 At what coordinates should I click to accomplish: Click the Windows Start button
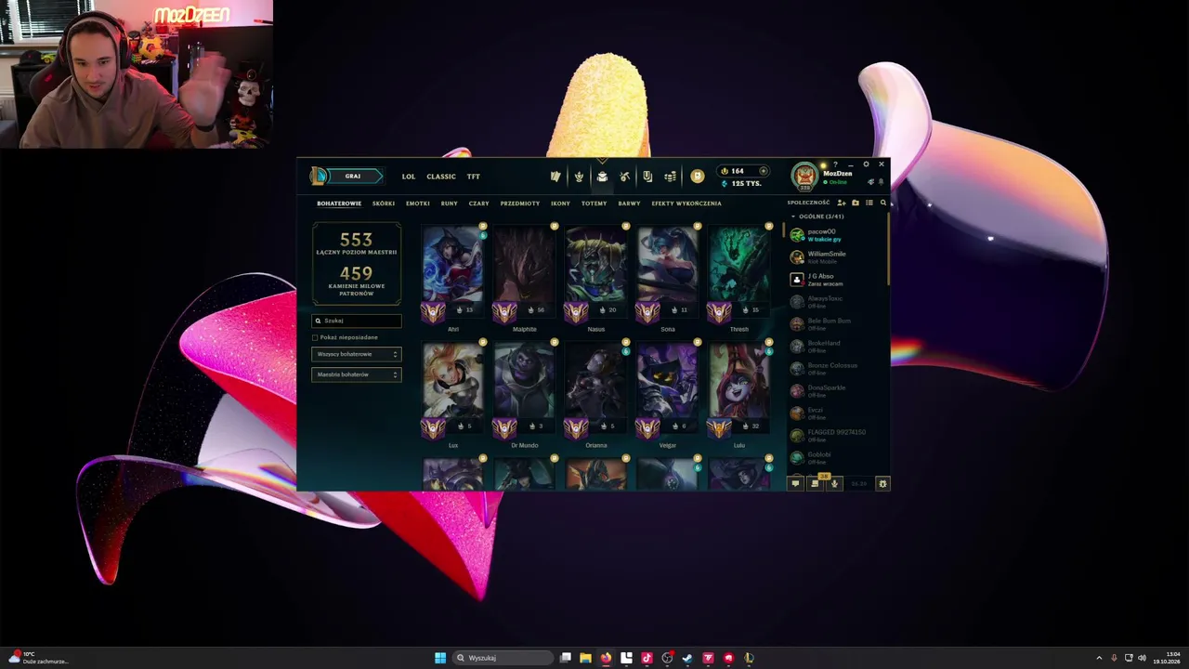click(440, 658)
